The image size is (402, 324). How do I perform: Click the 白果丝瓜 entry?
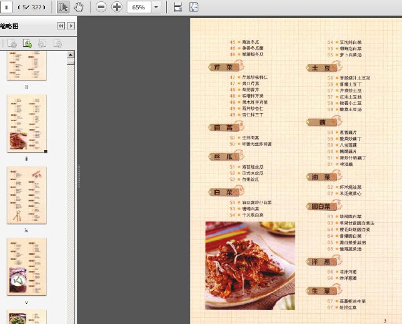coord(251,179)
